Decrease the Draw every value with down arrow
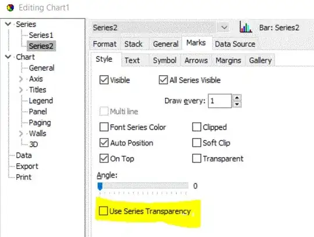This screenshot has height=237, width=314. (x=237, y=104)
